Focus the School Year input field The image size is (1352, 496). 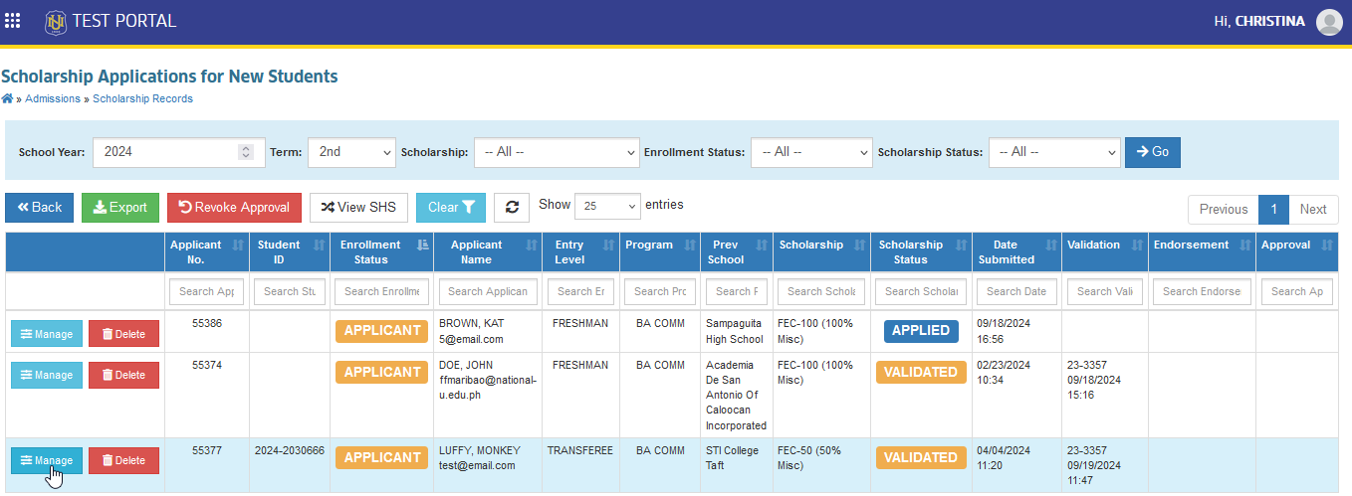(179, 152)
